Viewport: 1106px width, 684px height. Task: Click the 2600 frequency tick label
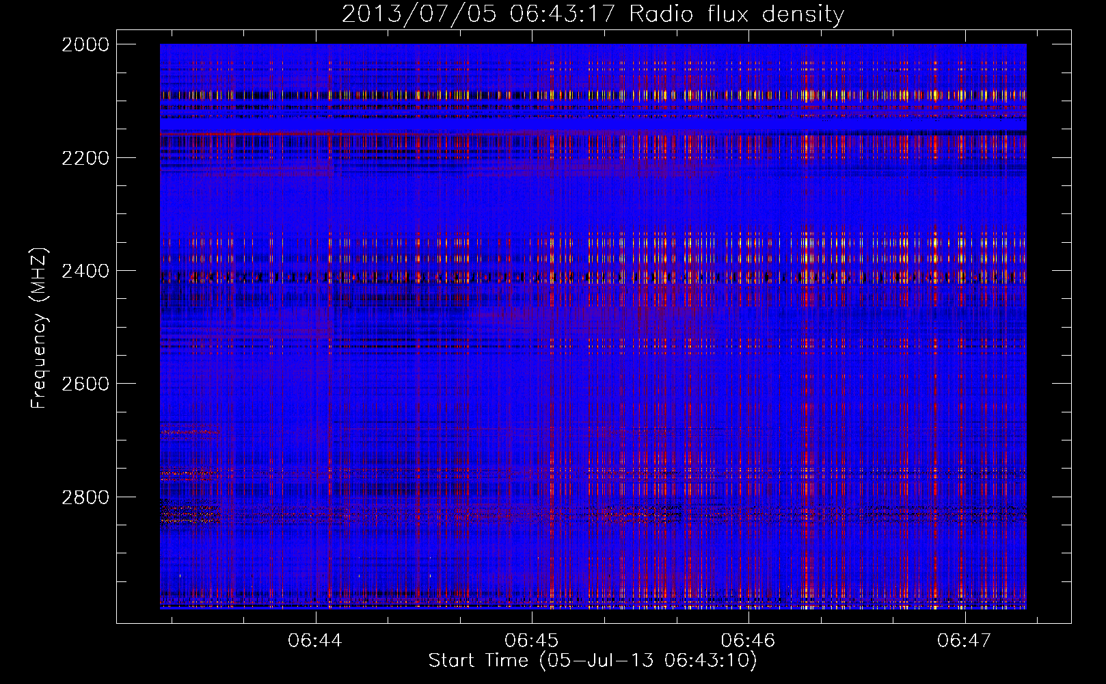85,384
